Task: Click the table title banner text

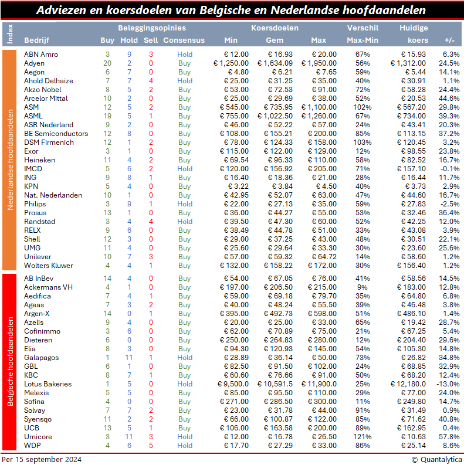Action: click(231, 10)
